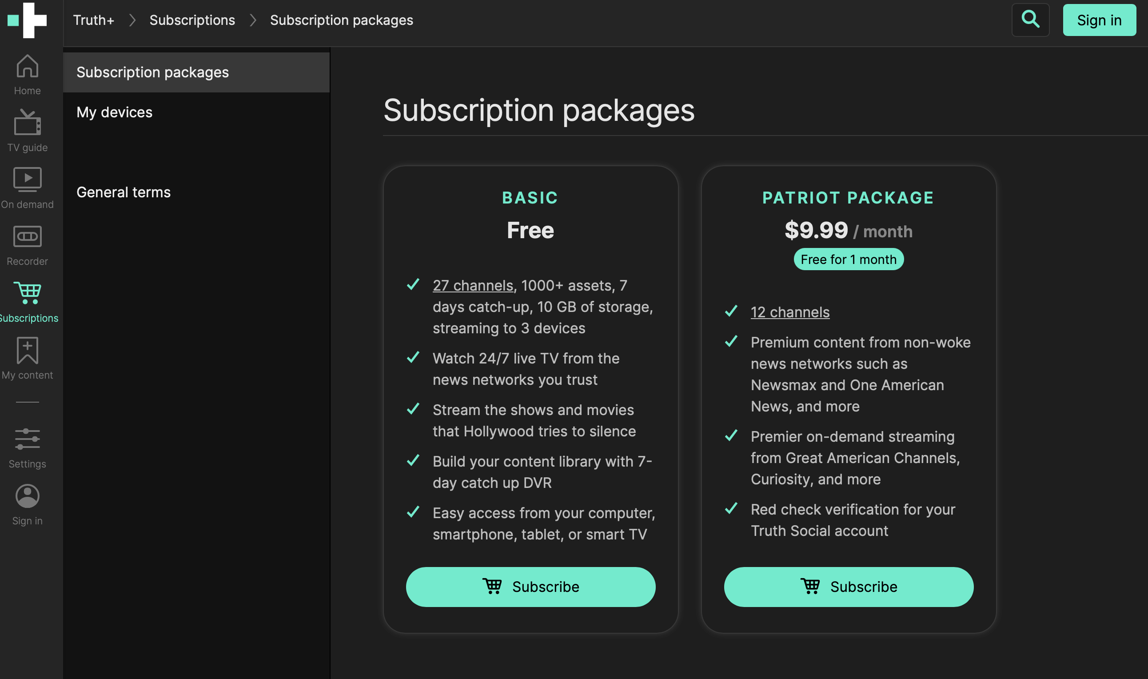Click Truth+ in the breadcrumb

coord(94,20)
